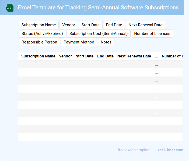Click the page title heading text
The width and height of the screenshot is (189, 161).
[98, 8]
